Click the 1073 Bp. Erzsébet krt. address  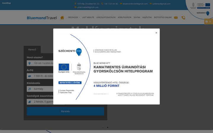coord(88,4)
